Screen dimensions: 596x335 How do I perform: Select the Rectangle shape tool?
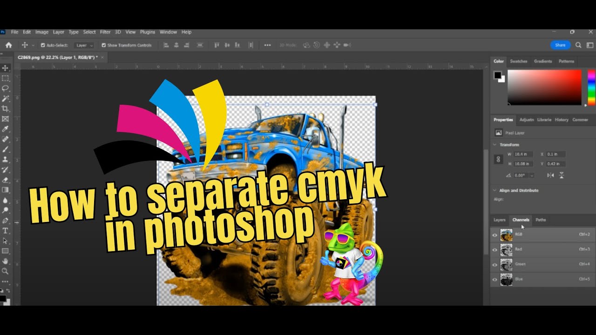(x=6, y=251)
